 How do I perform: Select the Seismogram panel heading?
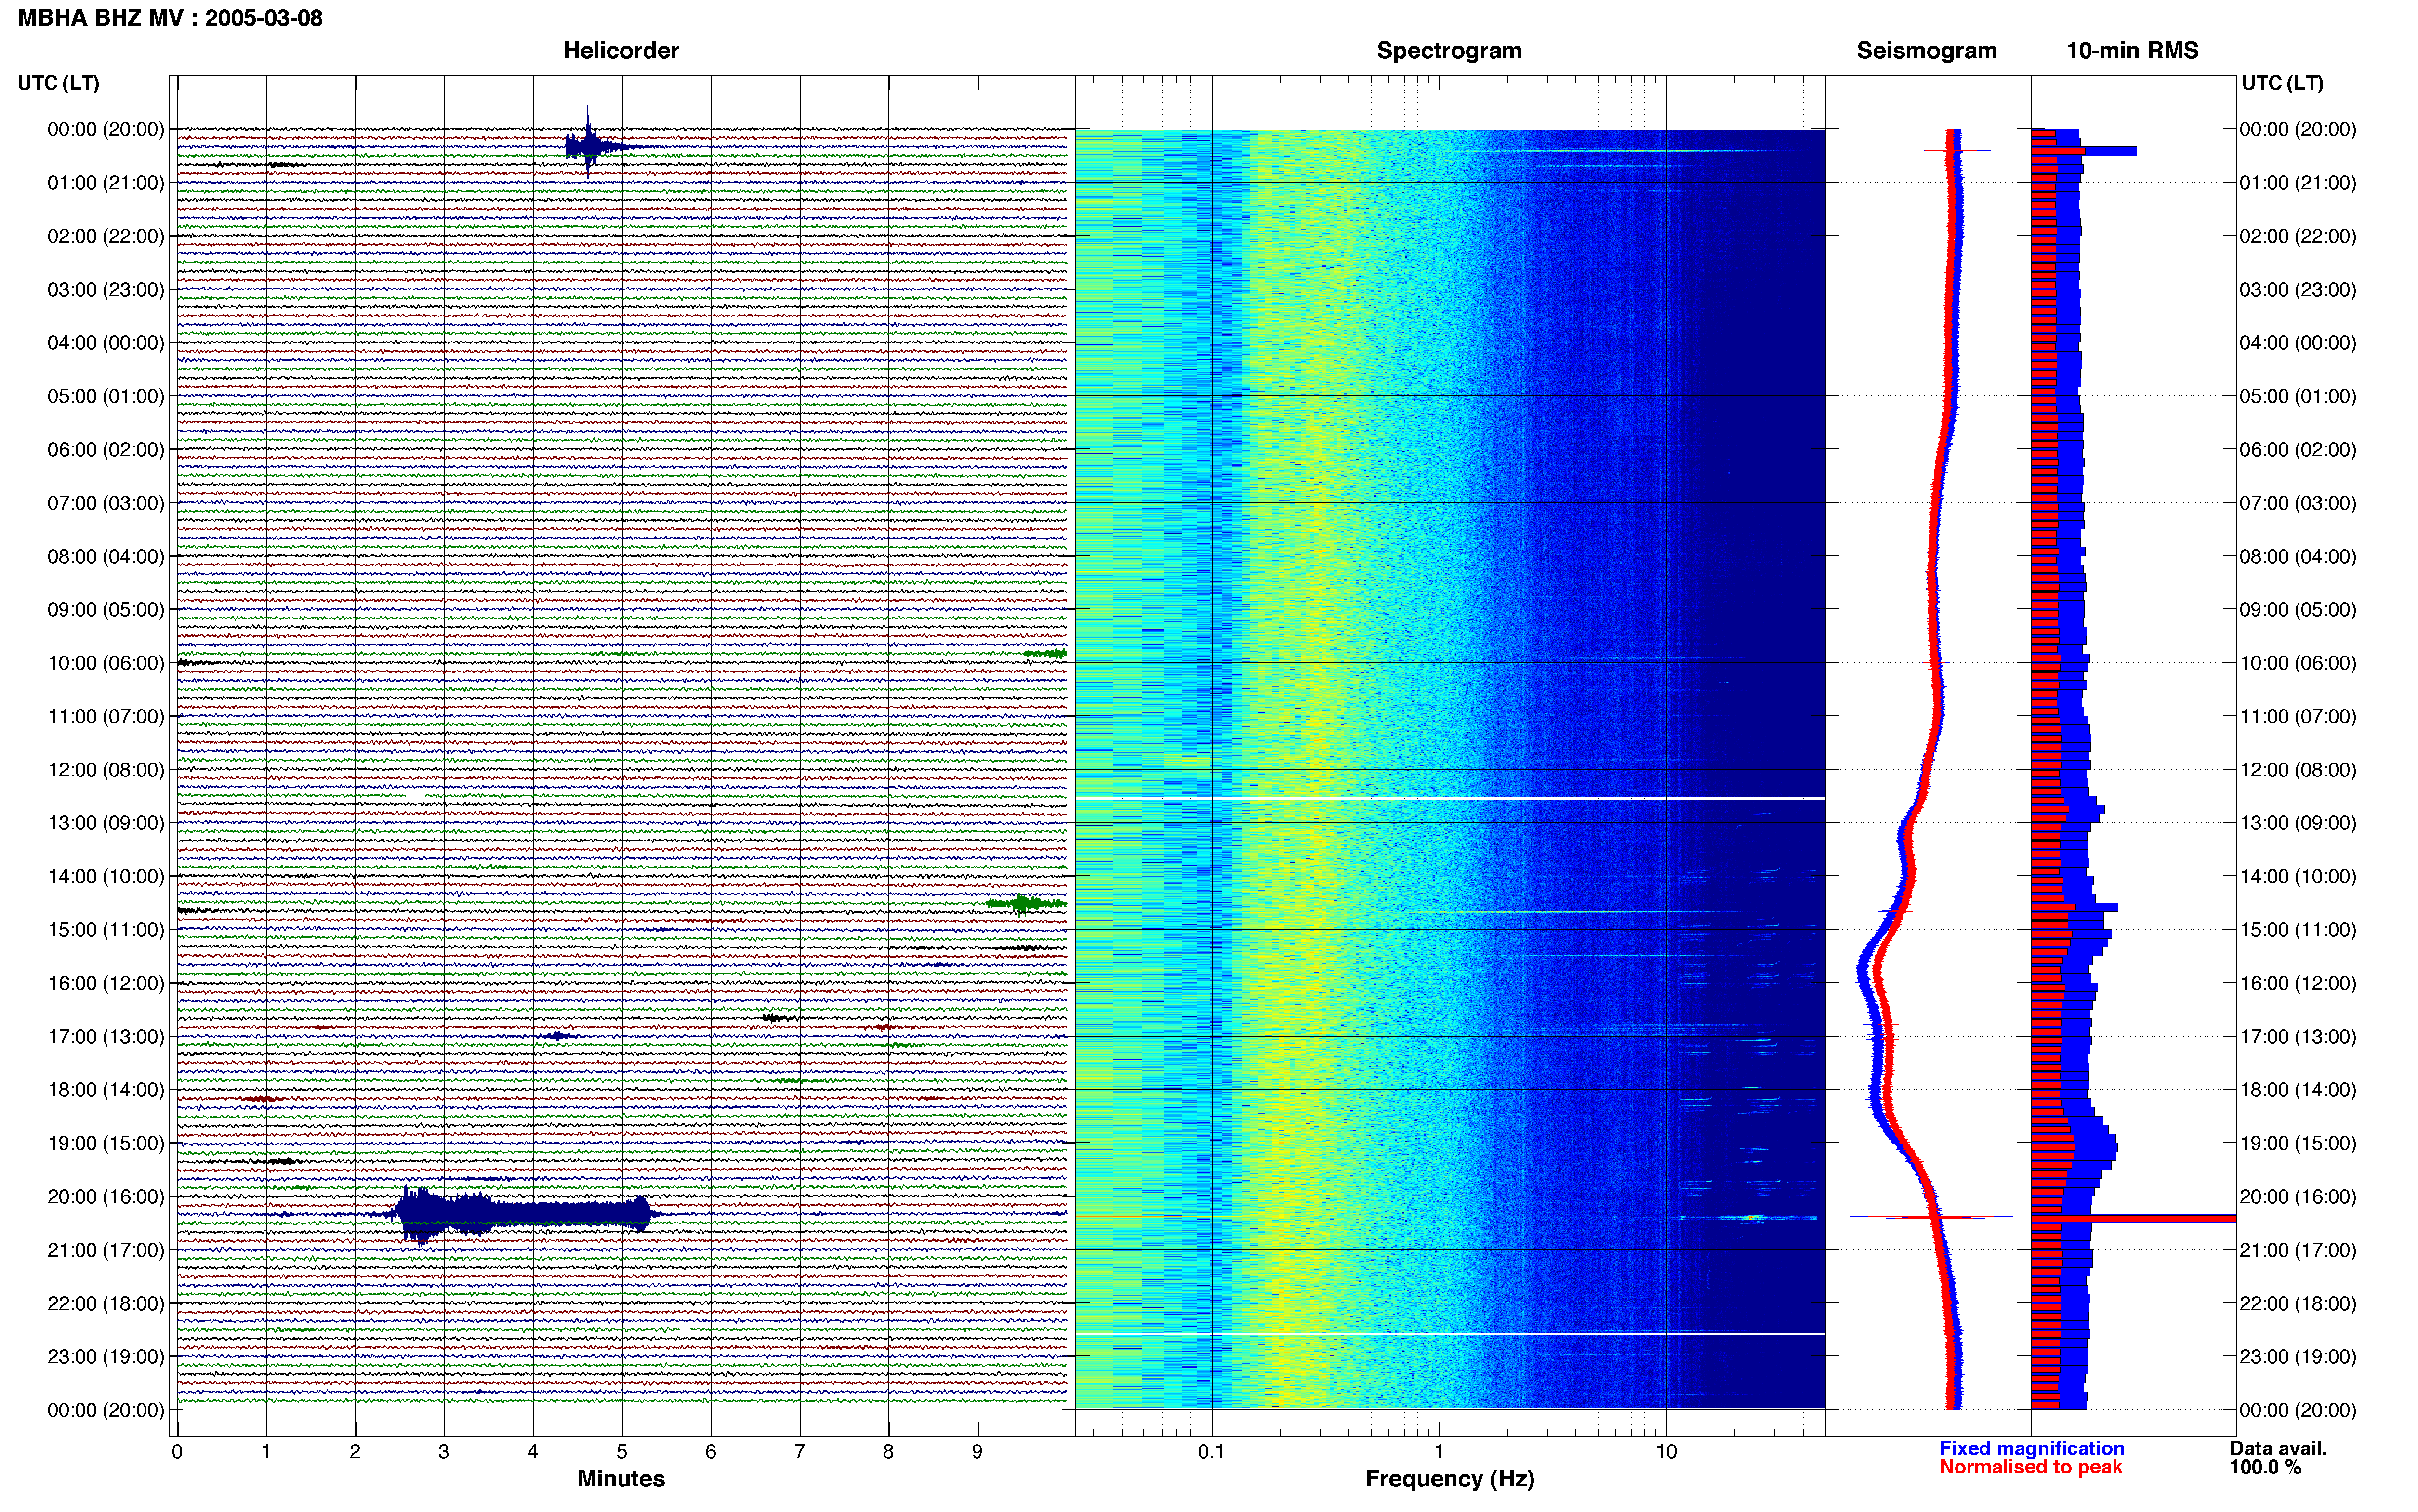pyautogui.click(x=1926, y=51)
